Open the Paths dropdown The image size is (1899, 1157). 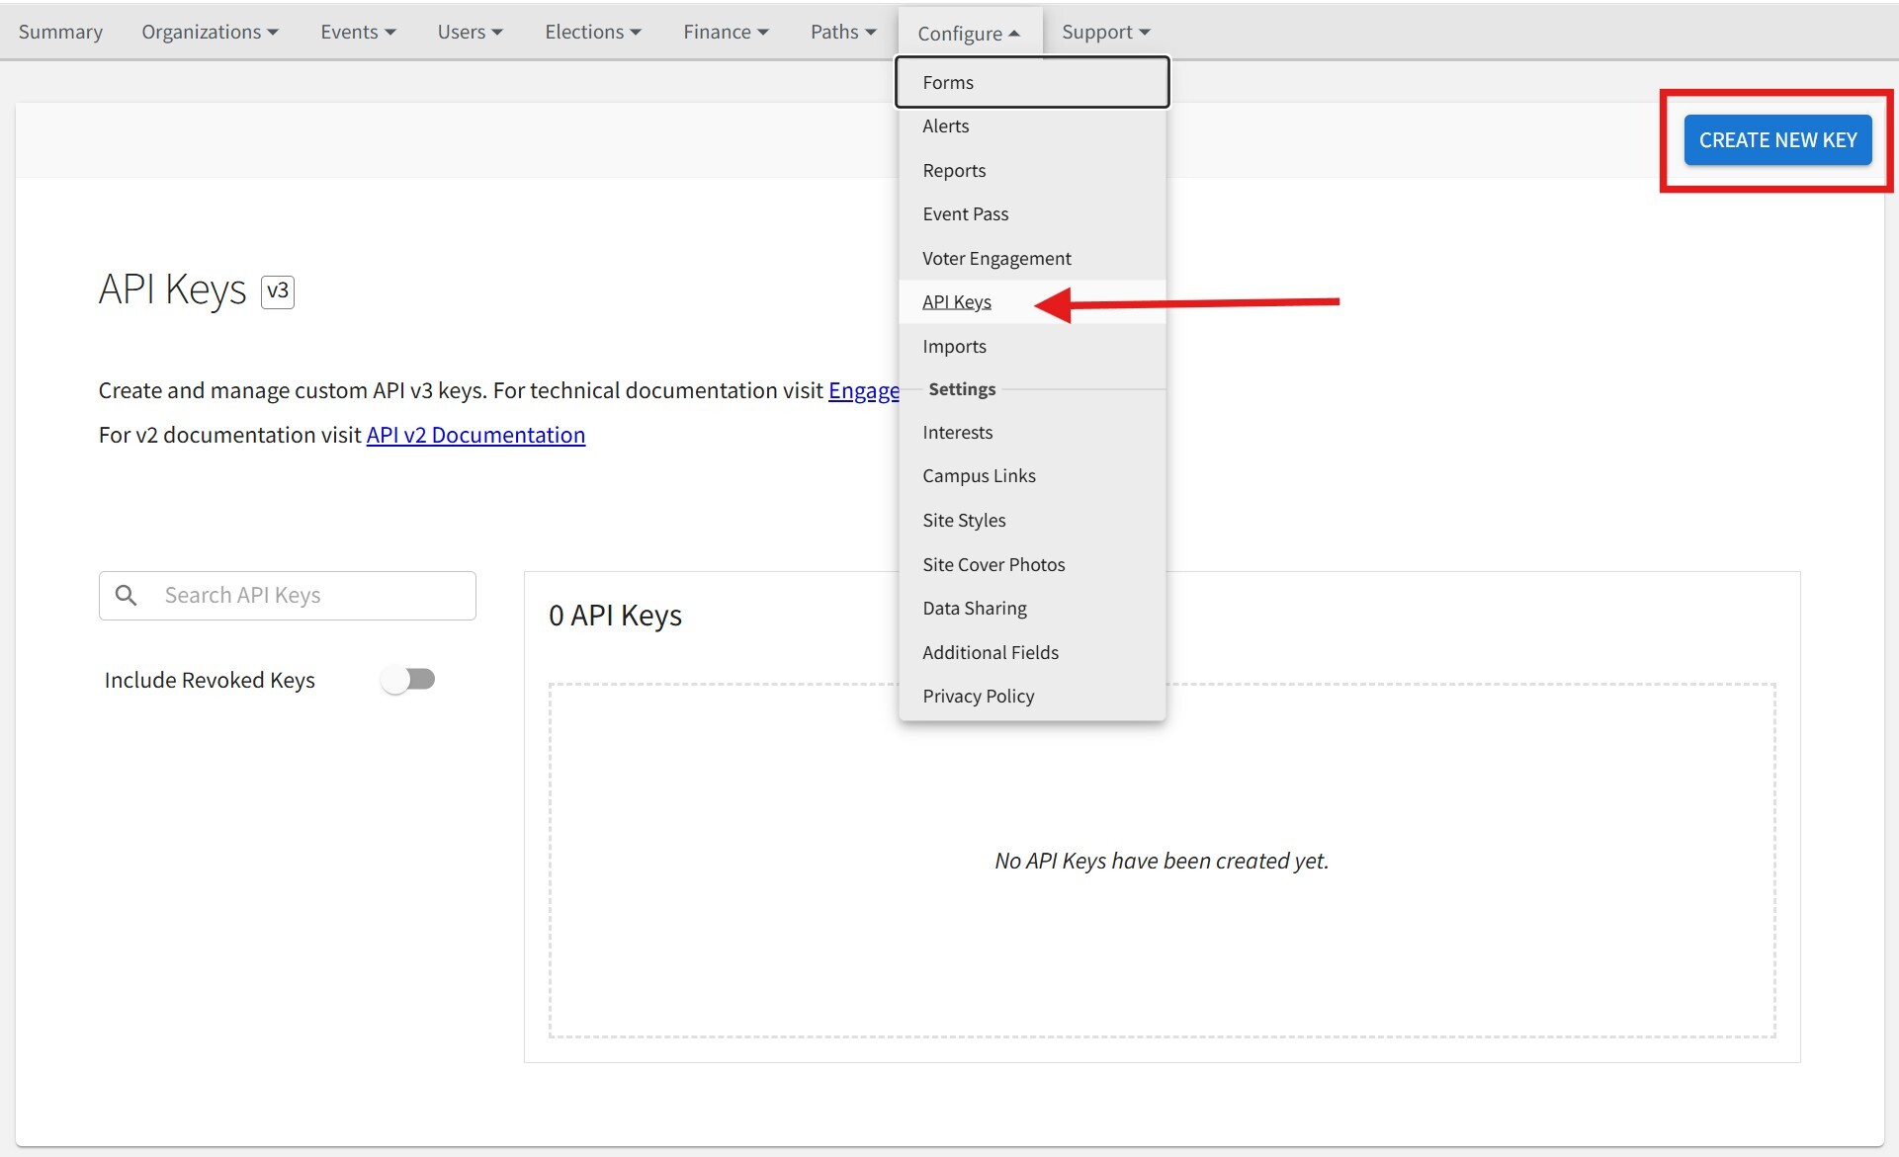(x=842, y=32)
